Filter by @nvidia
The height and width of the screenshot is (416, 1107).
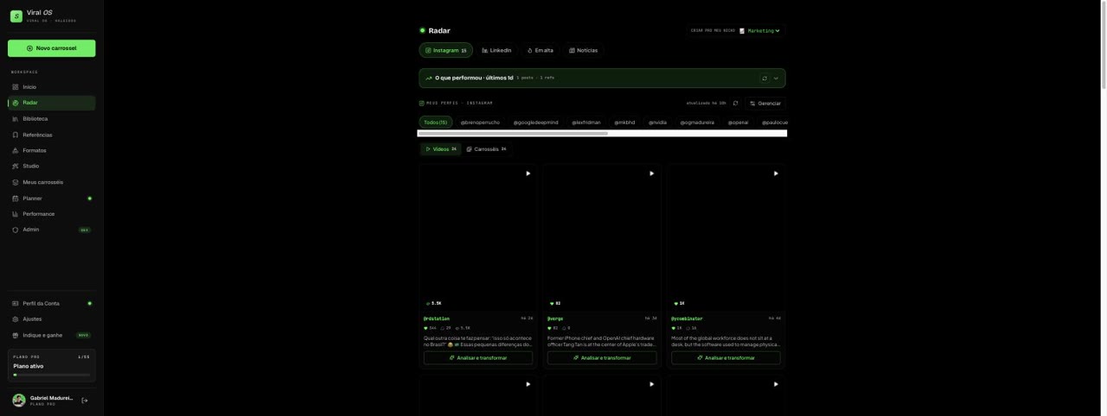657,123
